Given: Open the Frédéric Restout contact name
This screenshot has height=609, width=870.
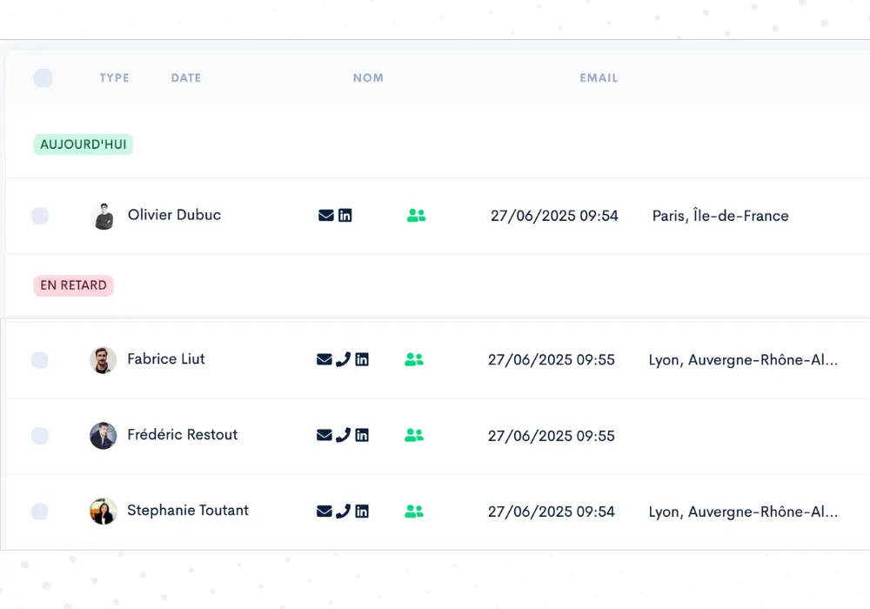Looking at the screenshot, I should [x=182, y=435].
